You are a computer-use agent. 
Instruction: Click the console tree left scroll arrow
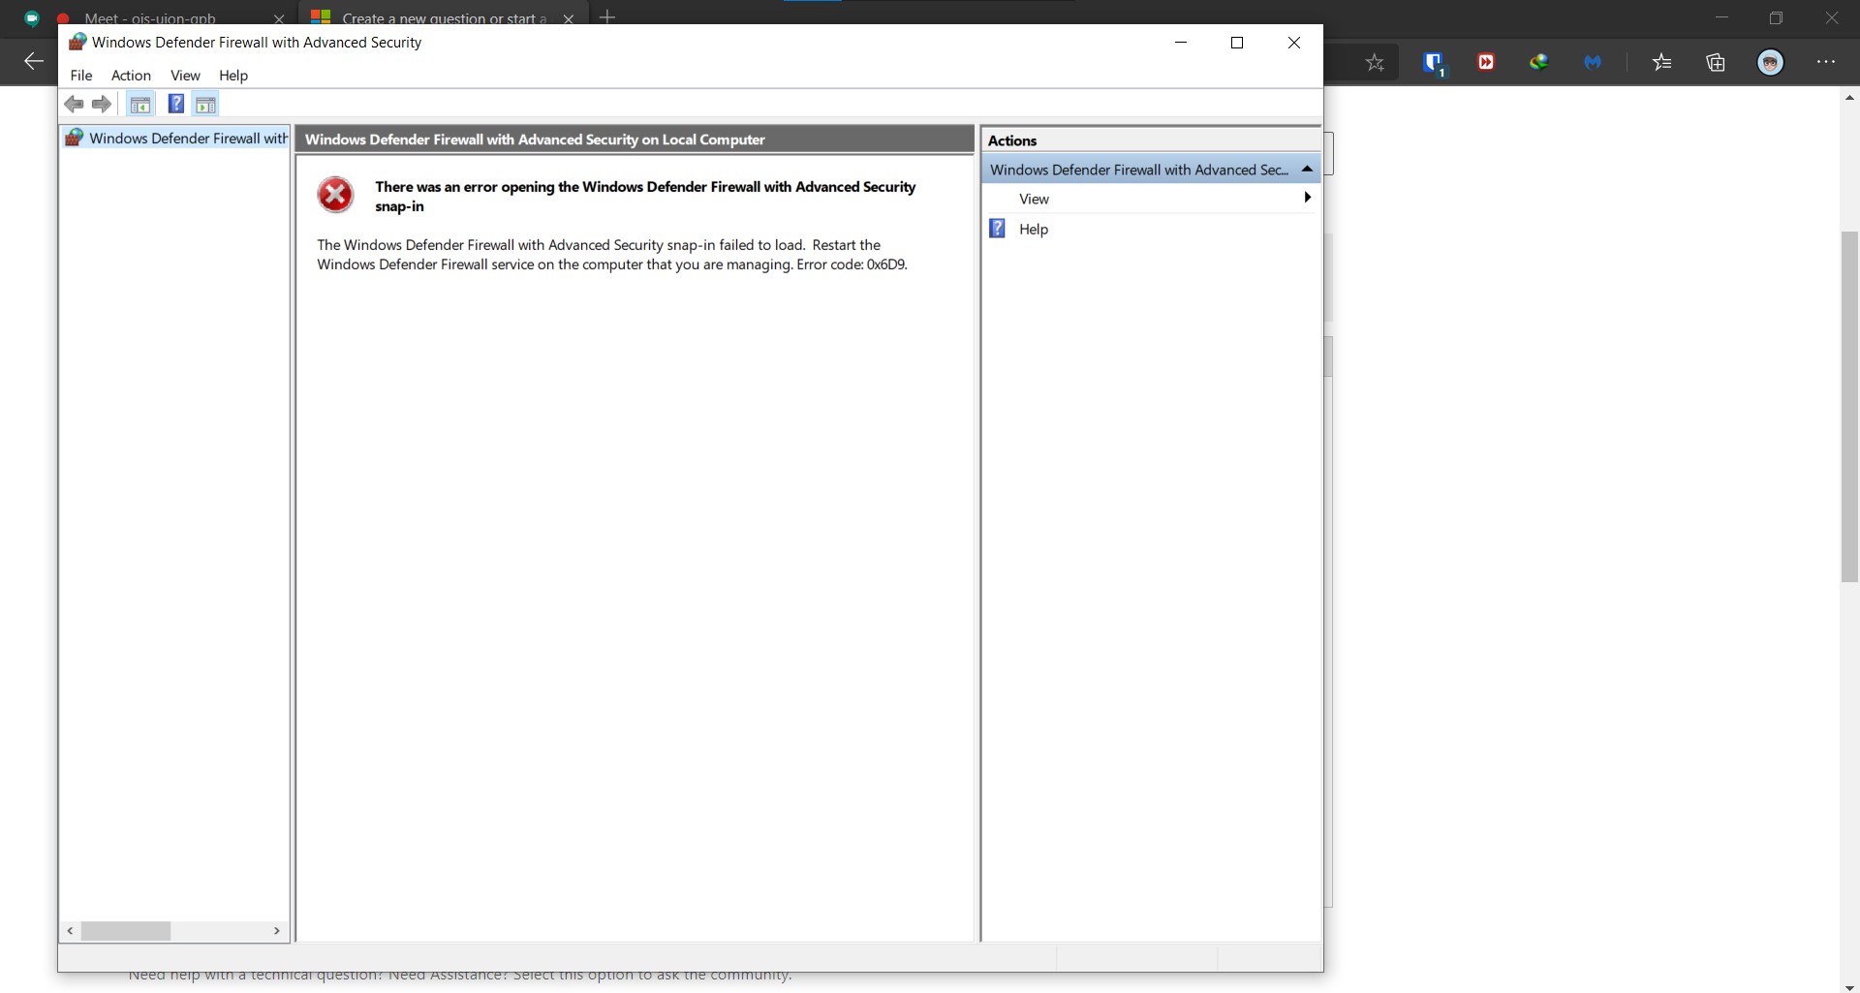(70, 931)
